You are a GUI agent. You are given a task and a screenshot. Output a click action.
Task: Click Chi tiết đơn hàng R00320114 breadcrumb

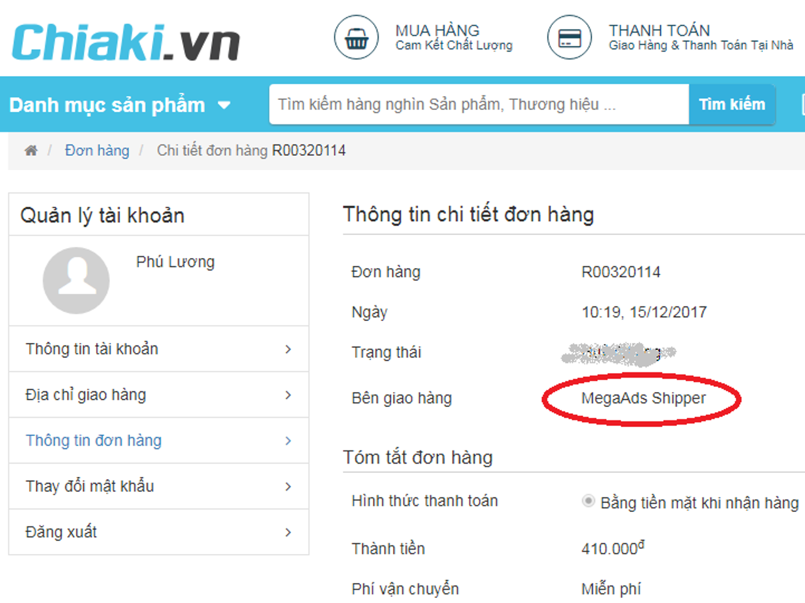[251, 150]
